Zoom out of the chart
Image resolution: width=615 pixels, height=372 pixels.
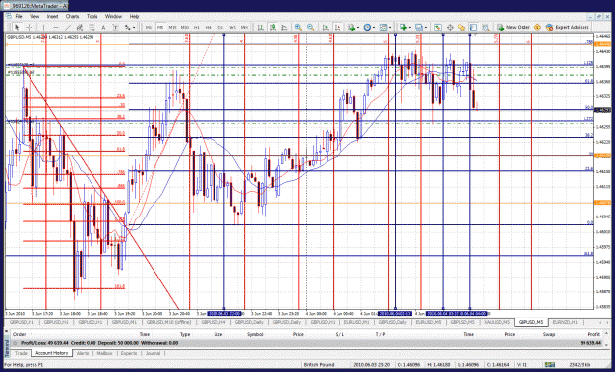coord(311,28)
